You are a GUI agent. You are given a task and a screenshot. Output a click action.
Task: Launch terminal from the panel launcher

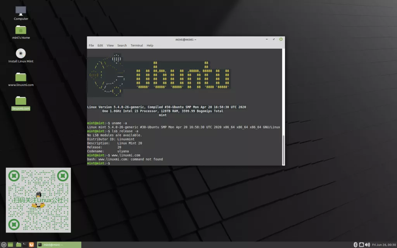(25, 245)
